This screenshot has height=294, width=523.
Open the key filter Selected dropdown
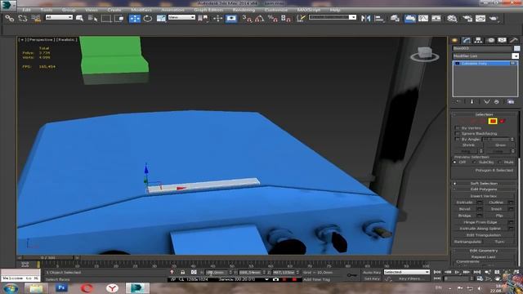click(406, 272)
